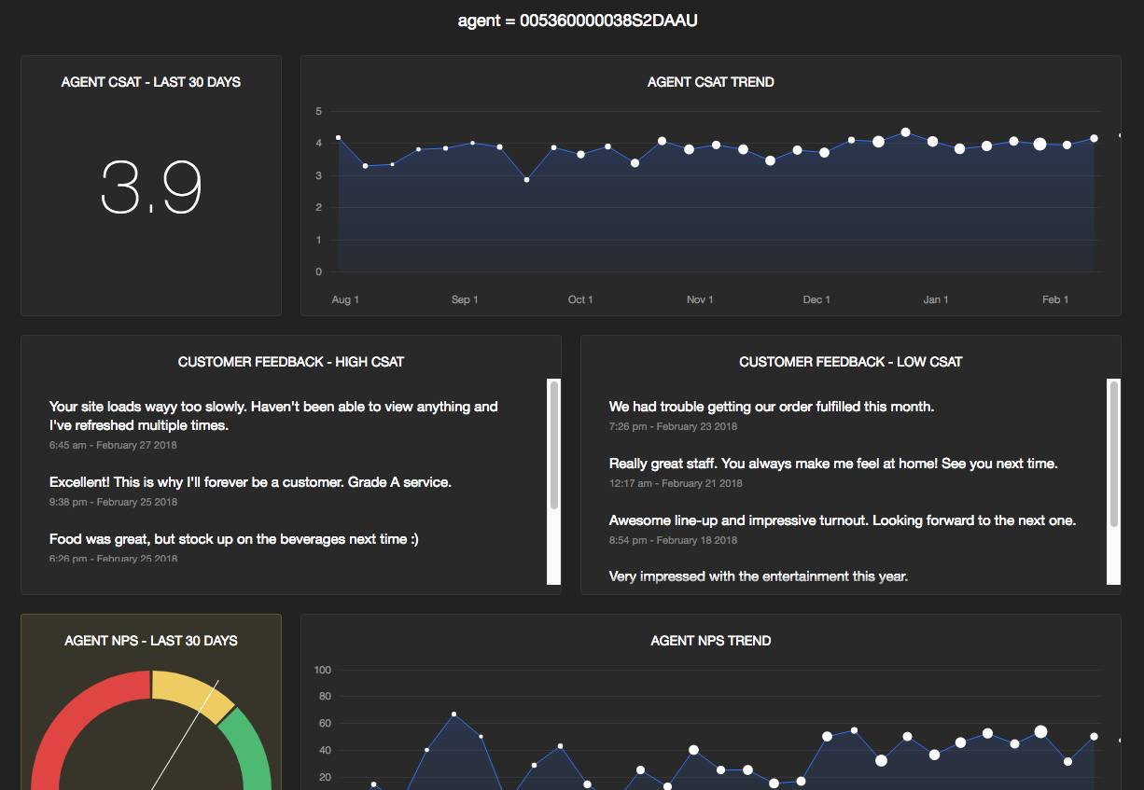1144x790 pixels.
Task: Select the 'Your site loads wayy too slowly' comment
Action: point(273,416)
